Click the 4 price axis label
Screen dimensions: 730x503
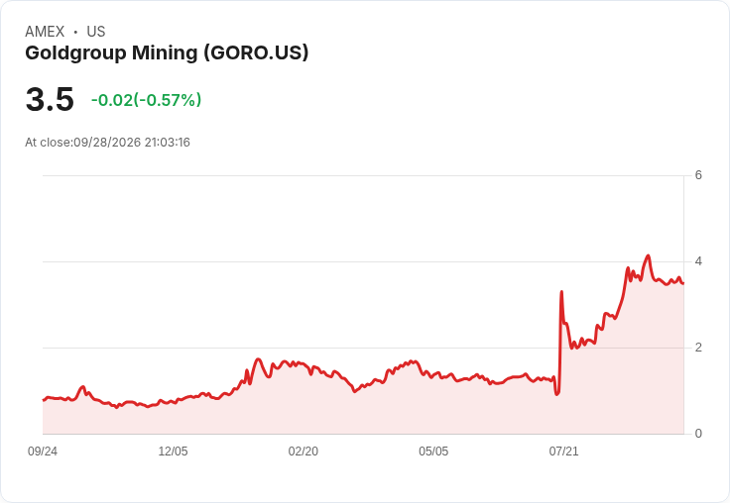pos(698,261)
